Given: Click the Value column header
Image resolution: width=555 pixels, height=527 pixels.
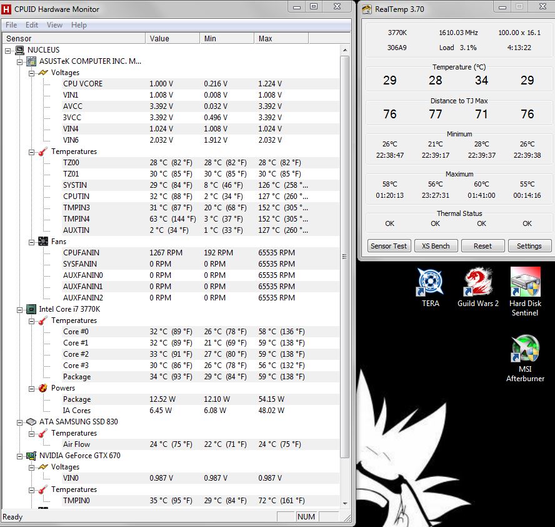Looking at the screenshot, I should point(172,38).
